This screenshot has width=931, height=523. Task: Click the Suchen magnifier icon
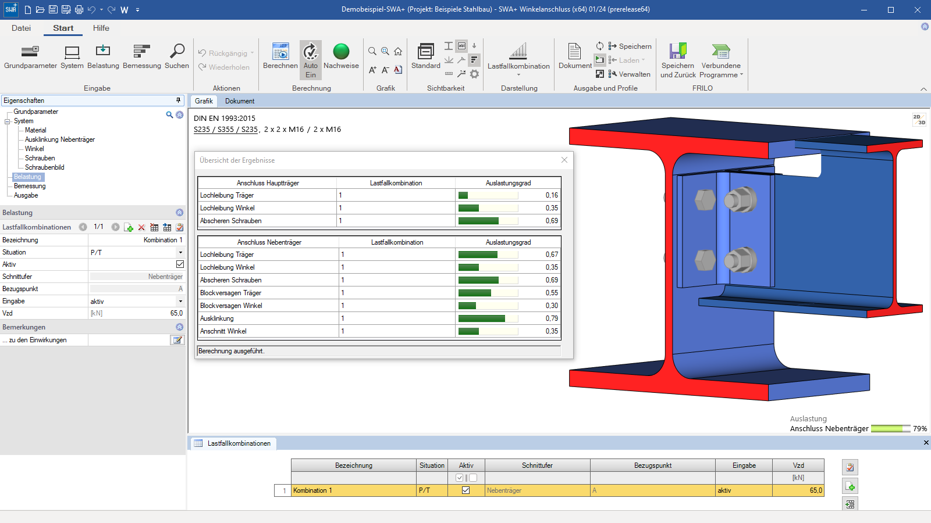pyautogui.click(x=177, y=57)
